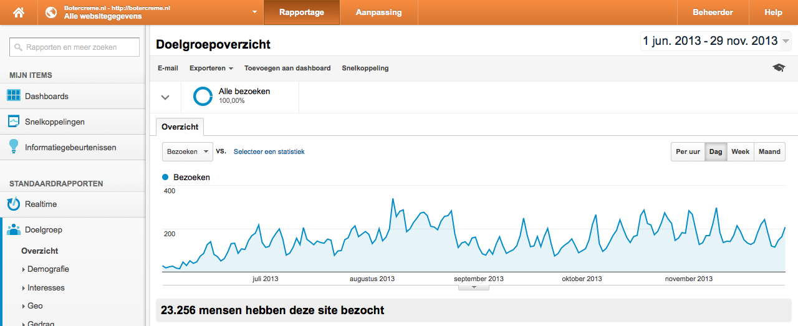Click the '23.256 mensen hebben deze site bezocht' heading
The height and width of the screenshot is (326, 798).
point(272,310)
